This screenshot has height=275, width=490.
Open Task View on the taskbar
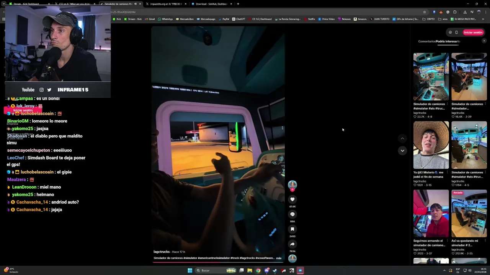coord(242,270)
